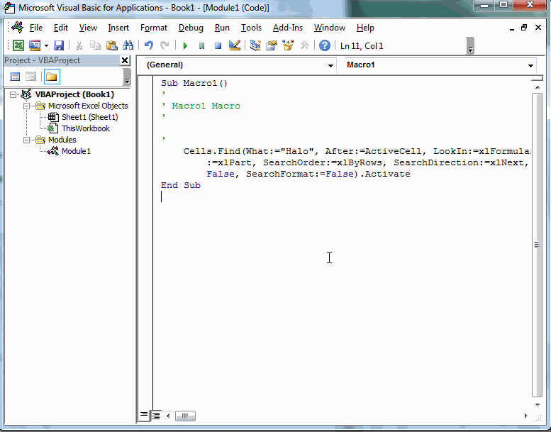
Task: Click the Undo arrow icon
Action: pos(149,45)
